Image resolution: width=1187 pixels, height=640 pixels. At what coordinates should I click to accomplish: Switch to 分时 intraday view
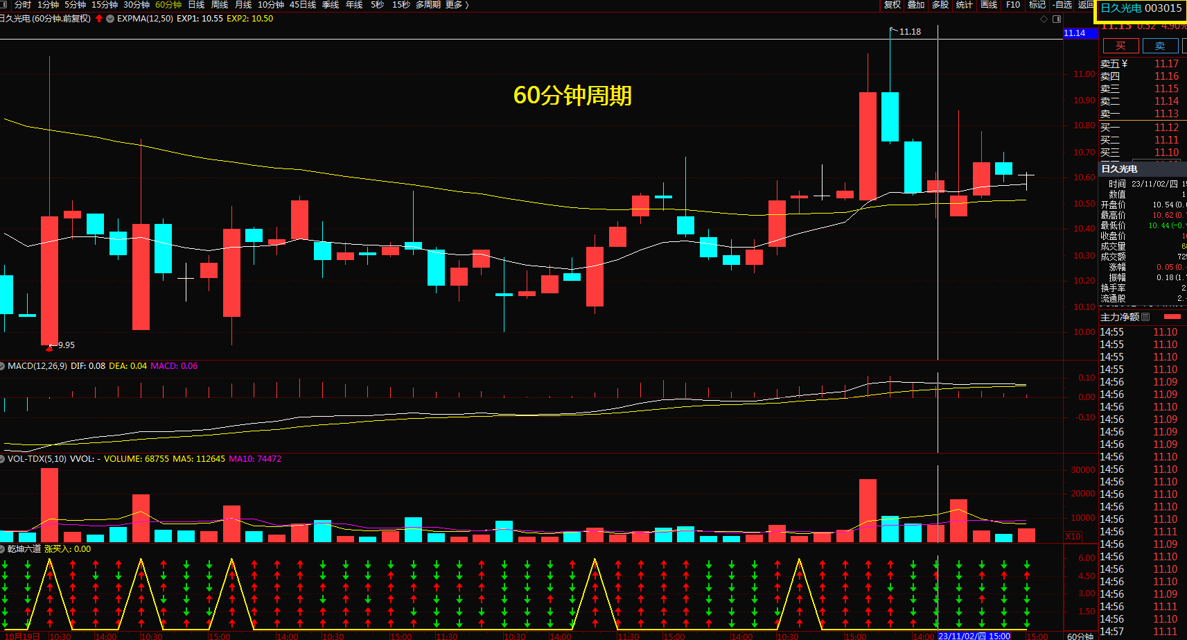[x=23, y=5]
